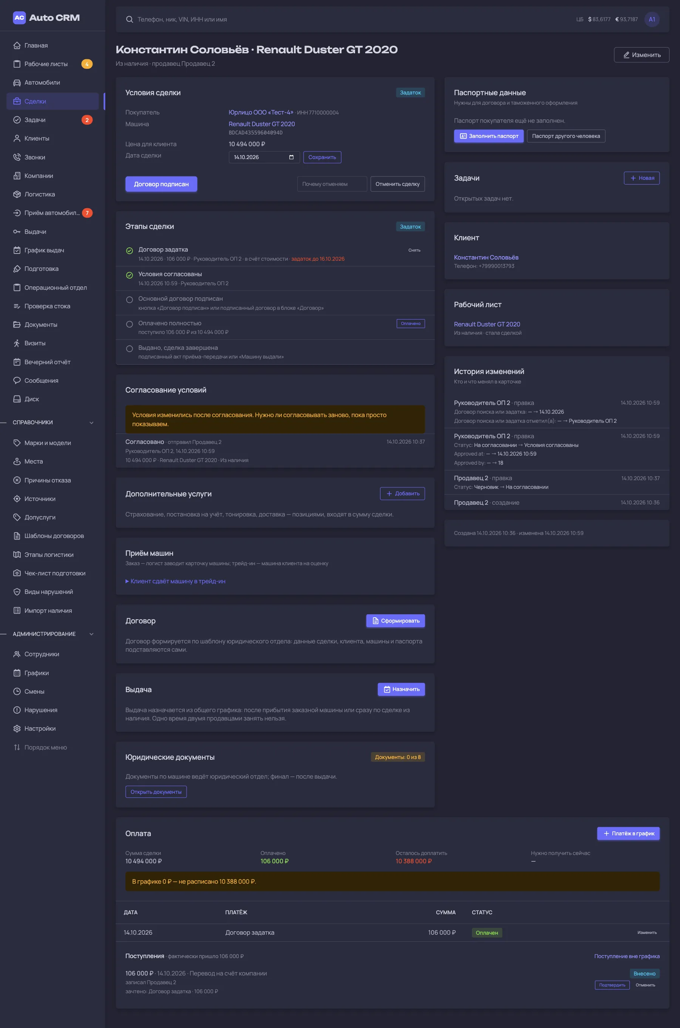680x1028 pixels.
Task: Focus the top search field
Action: 347,20
